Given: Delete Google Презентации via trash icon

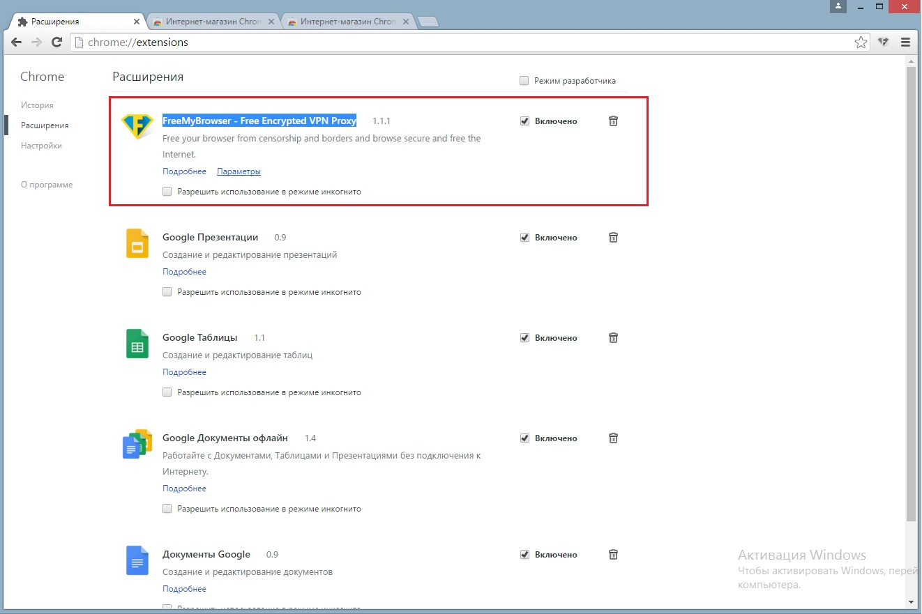Looking at the screenshot, I should coord(613,238).
